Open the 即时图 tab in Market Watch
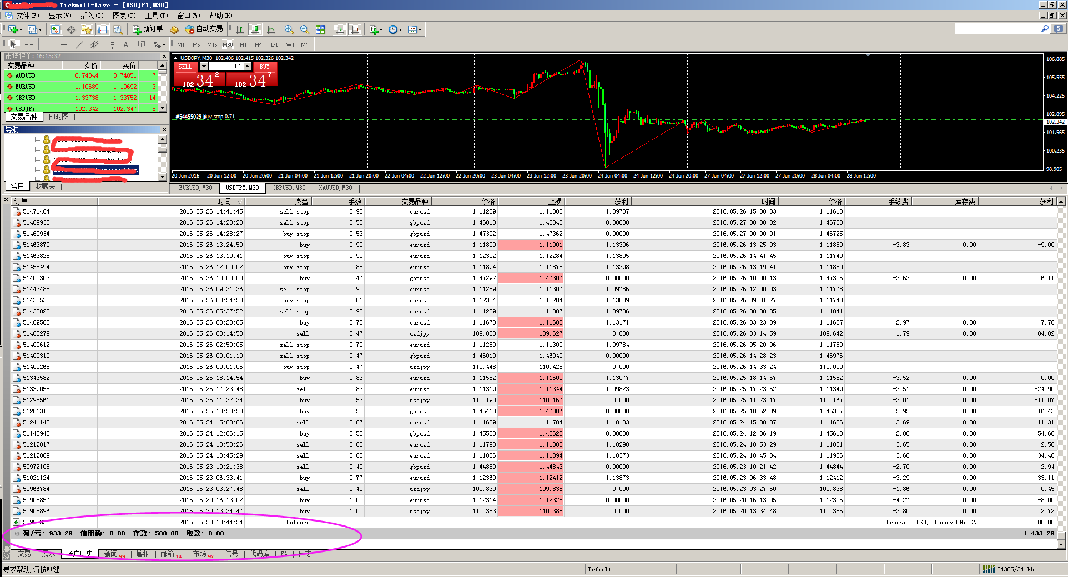 coord(59,117)
